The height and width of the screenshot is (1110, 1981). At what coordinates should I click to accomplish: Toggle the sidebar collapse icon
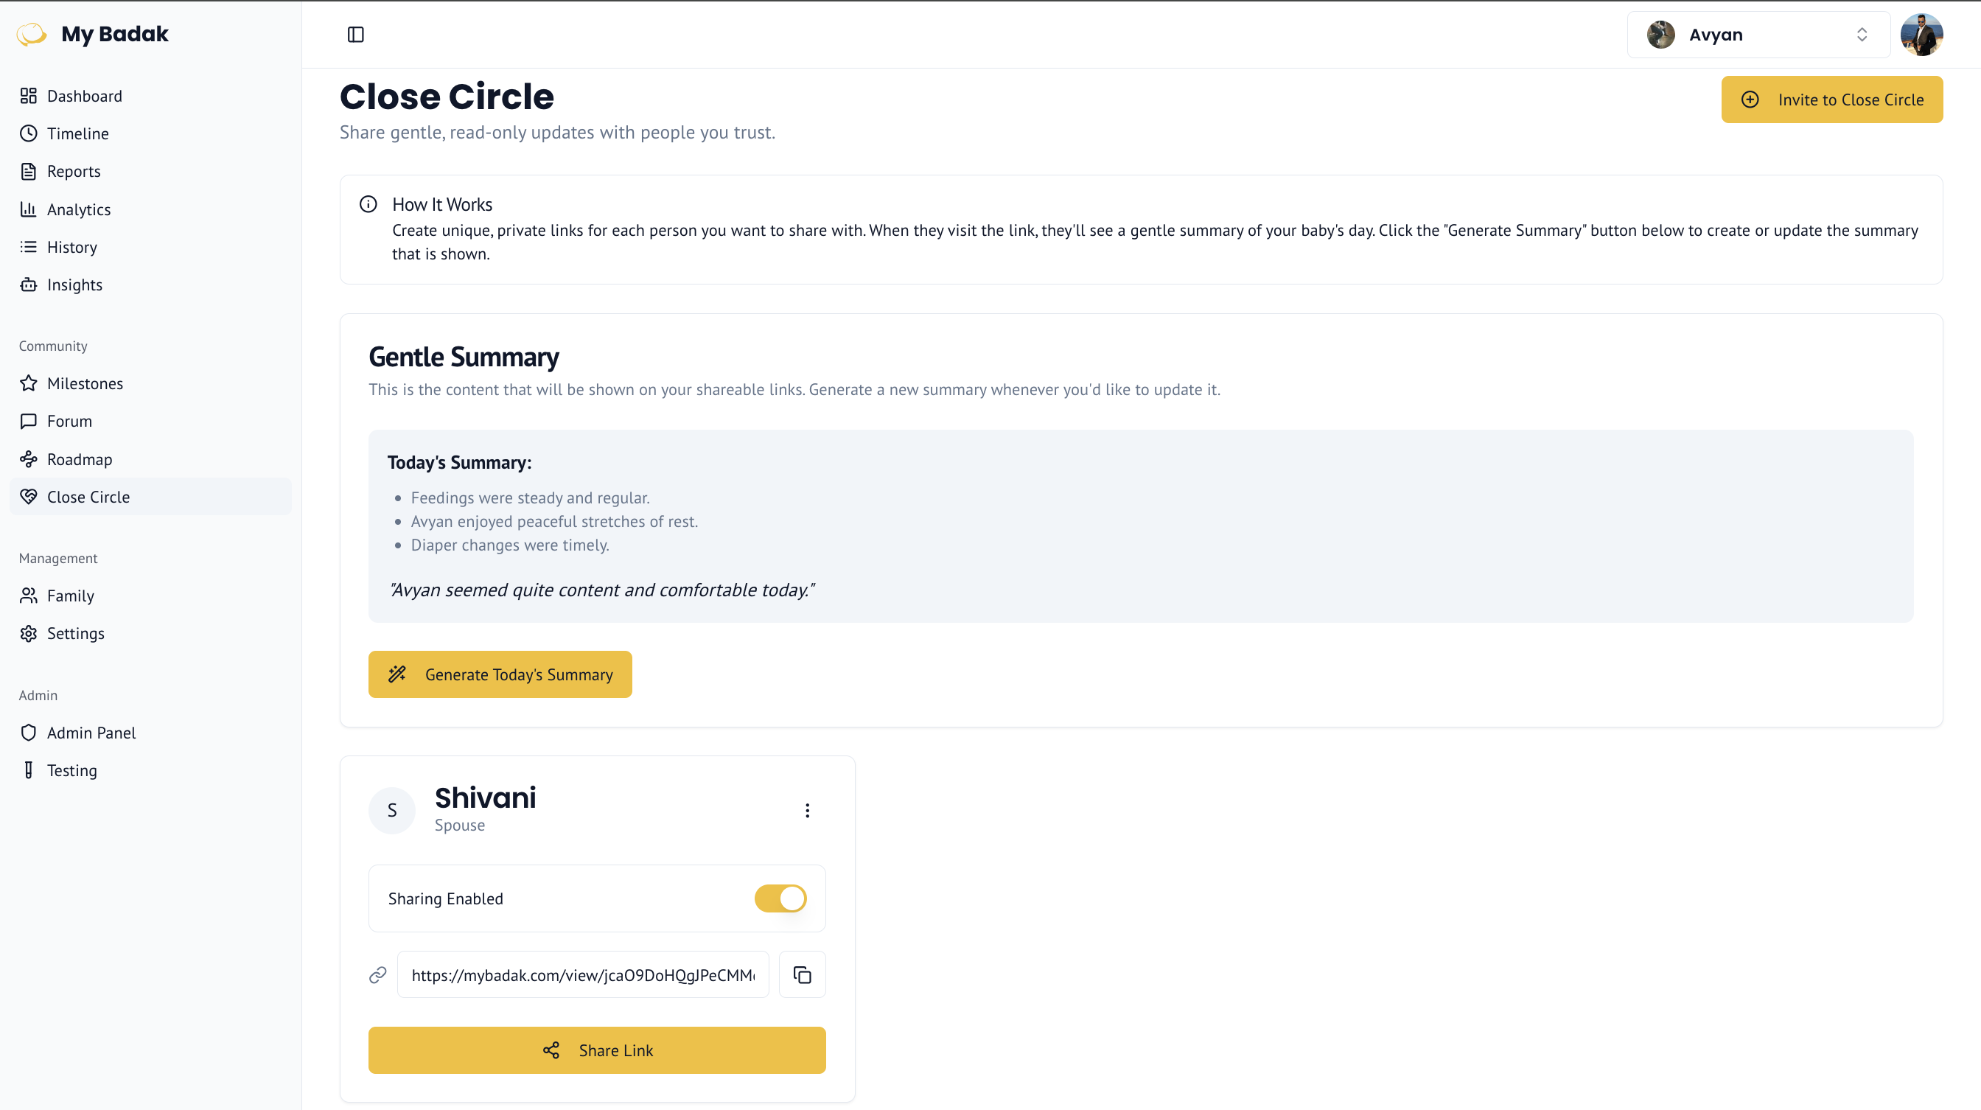click(x=355, y=35)
